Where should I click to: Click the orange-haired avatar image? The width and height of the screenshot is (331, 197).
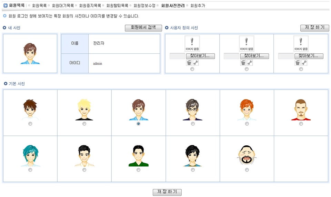(247, 110)
